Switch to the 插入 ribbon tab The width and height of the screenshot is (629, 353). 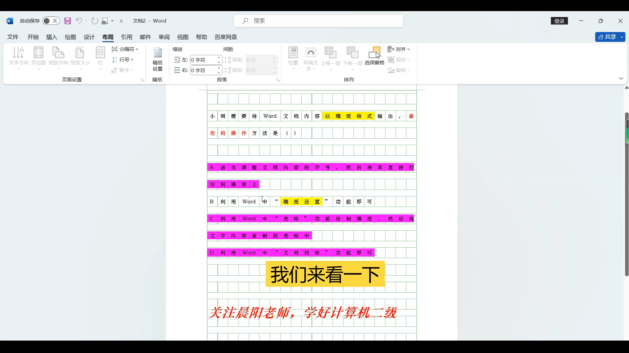click(51, 37)
